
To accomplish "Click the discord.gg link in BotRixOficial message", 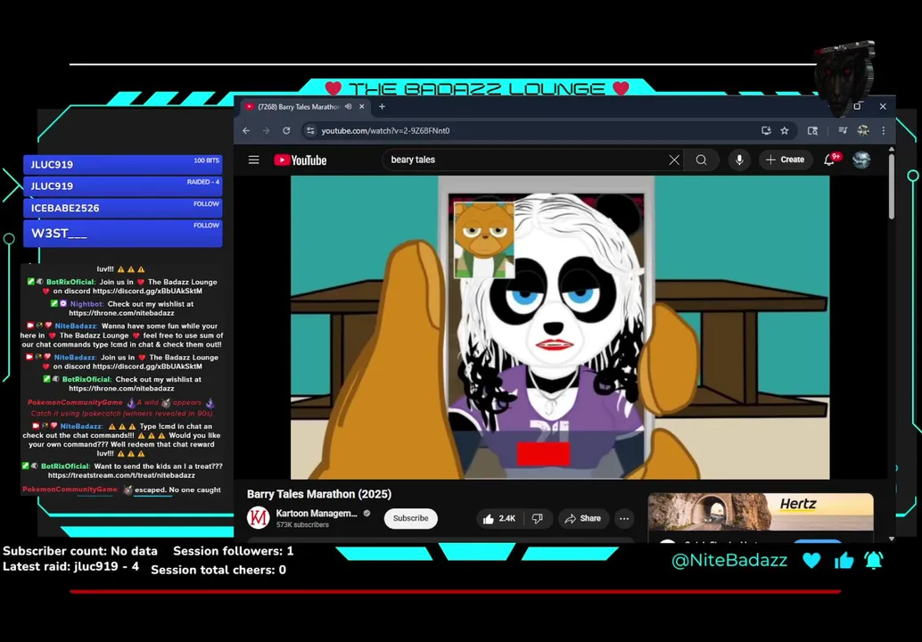I will tap(148, 291).
